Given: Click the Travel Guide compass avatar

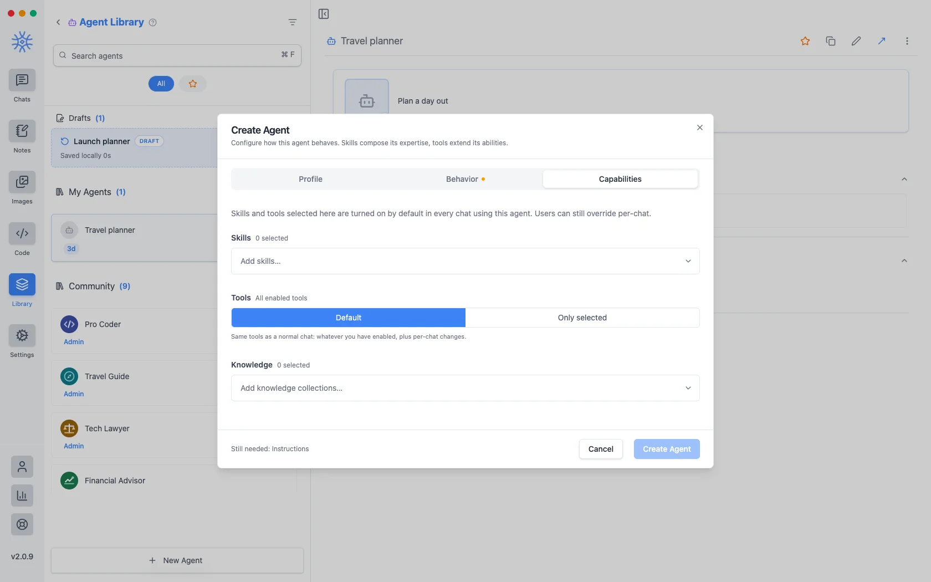Looking at the screenshot, I should click(69, 376).
